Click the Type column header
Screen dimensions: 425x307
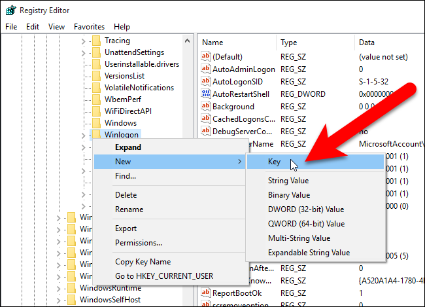click(x=288, y=43)
